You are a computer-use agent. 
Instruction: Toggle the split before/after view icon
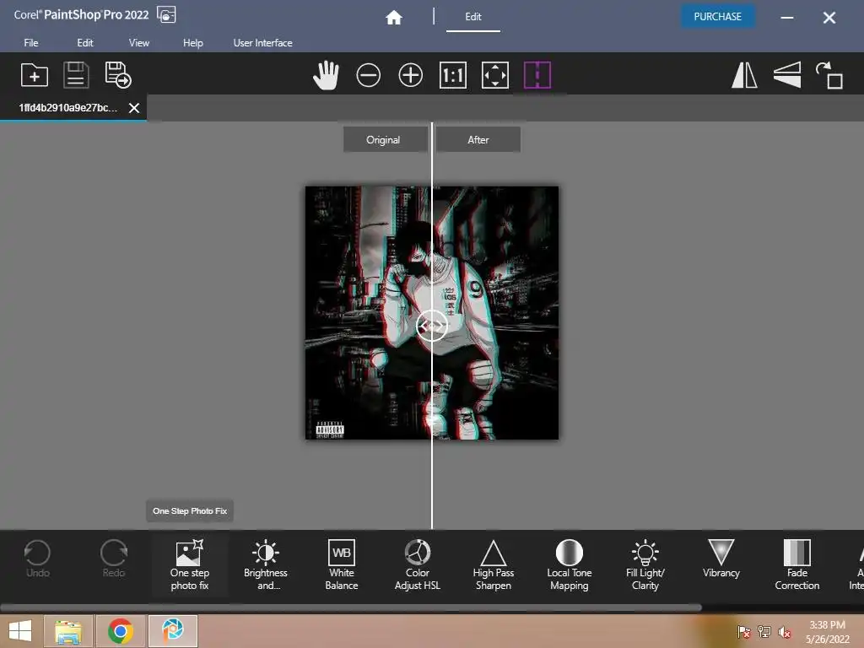(x=537, y=75)
